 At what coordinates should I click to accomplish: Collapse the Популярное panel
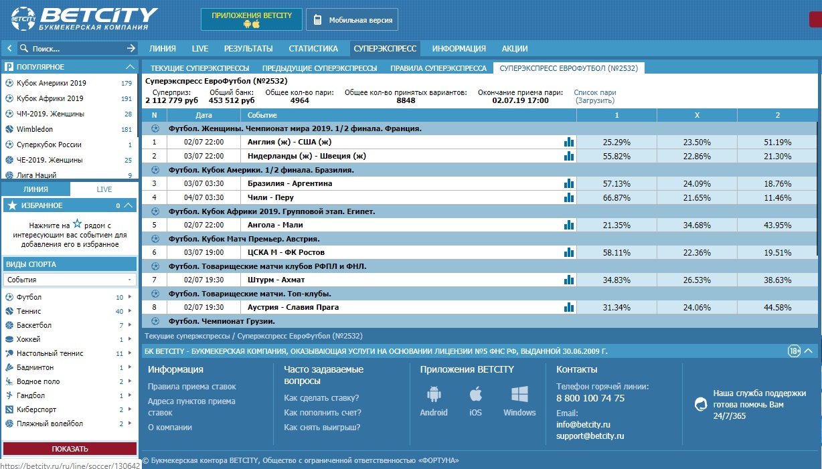(130, 67)
